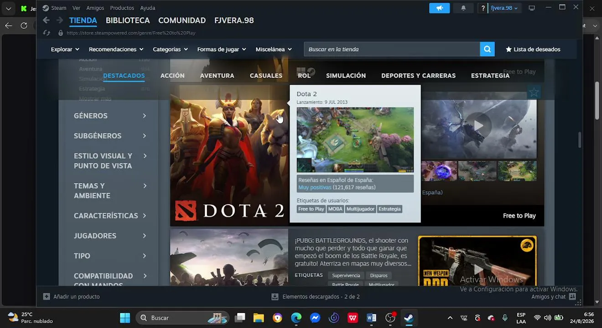Viewport: 602px width, 328px height.
Task: Click the padlock icon beside the store URL
Action: click(61, 33)
